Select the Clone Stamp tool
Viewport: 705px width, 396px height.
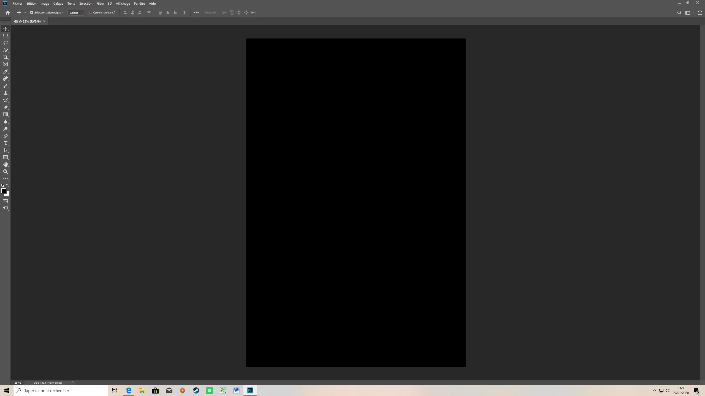coord(6,93)
